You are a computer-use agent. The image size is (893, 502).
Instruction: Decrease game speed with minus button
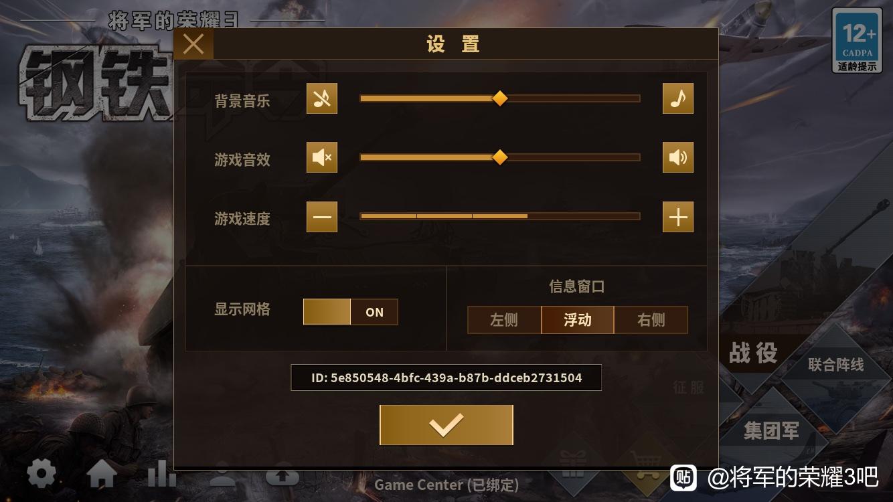pos(322,217)
